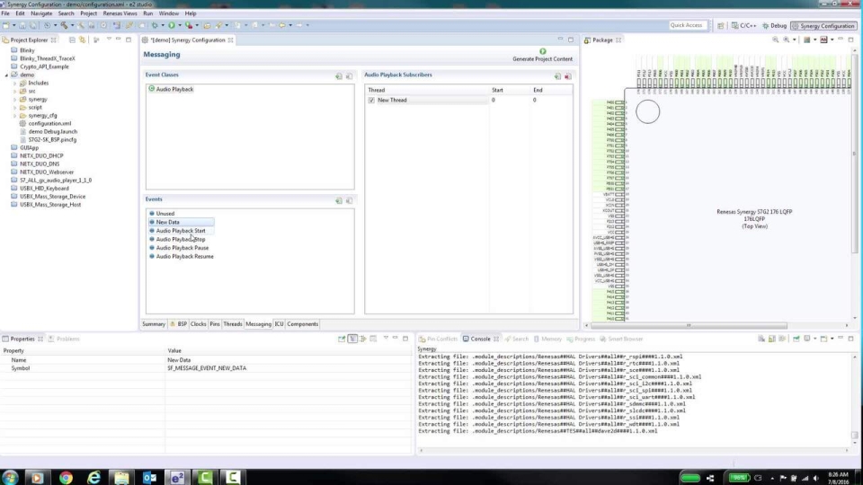This screenshot has width=863, height=485.
Task: Open the Navigate menu
Action: [x=41, y=13]
